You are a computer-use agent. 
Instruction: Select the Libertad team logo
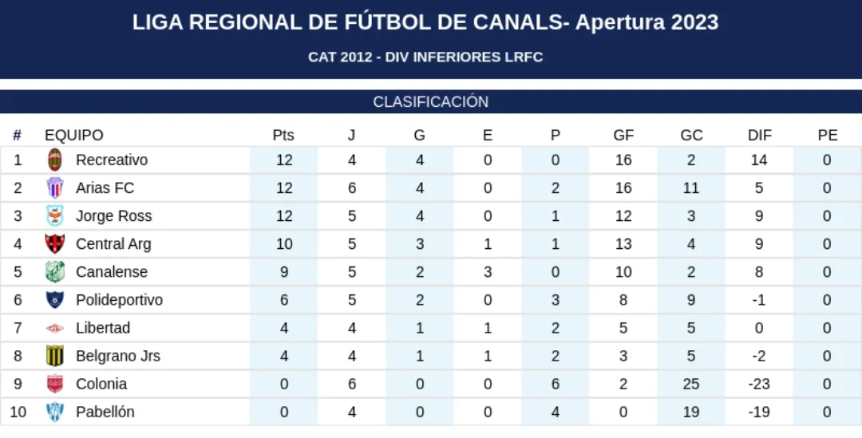point(54,328)
